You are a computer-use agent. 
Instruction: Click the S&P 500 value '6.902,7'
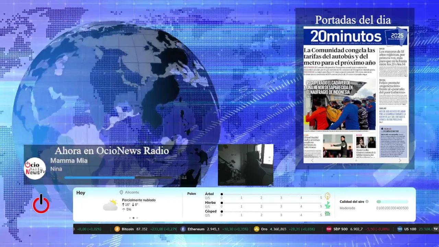(x=356, y=229)
